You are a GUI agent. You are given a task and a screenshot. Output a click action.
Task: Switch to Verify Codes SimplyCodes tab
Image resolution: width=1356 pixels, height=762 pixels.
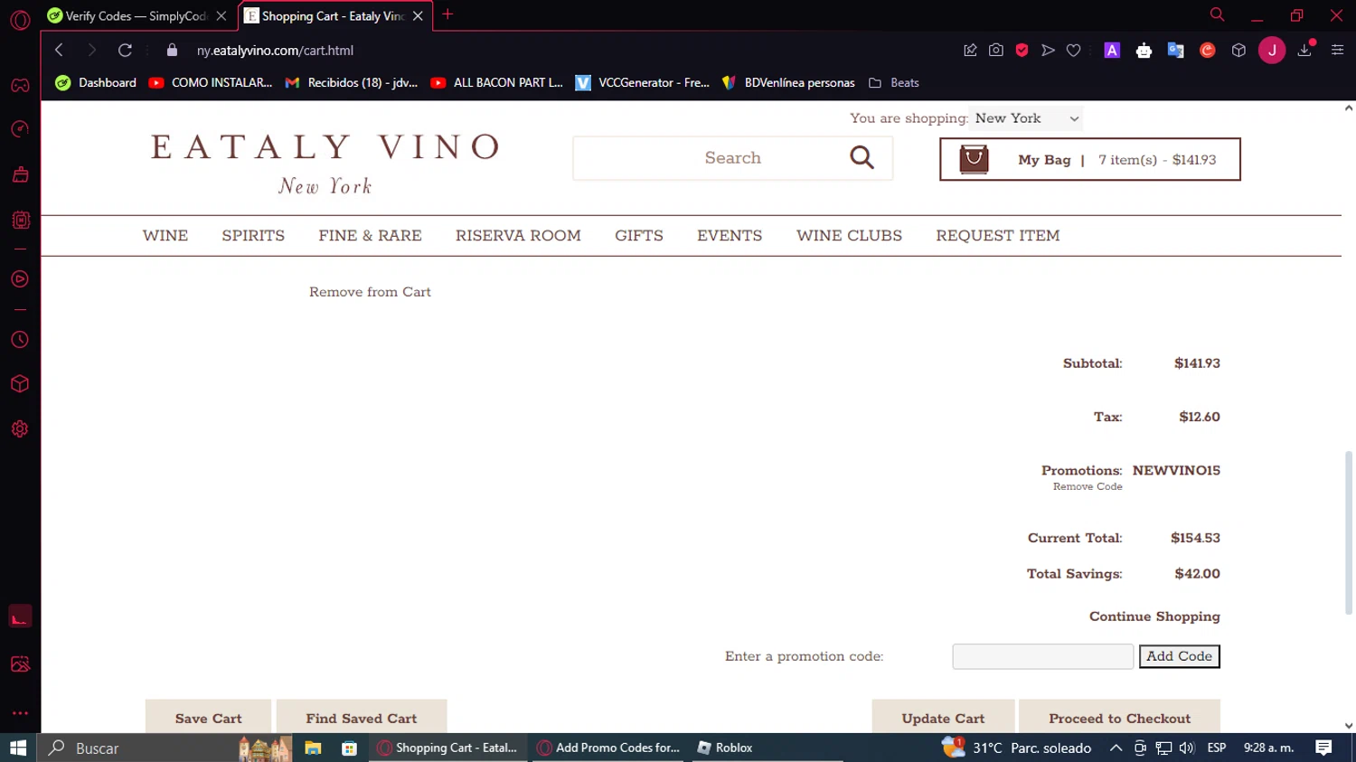137,16
